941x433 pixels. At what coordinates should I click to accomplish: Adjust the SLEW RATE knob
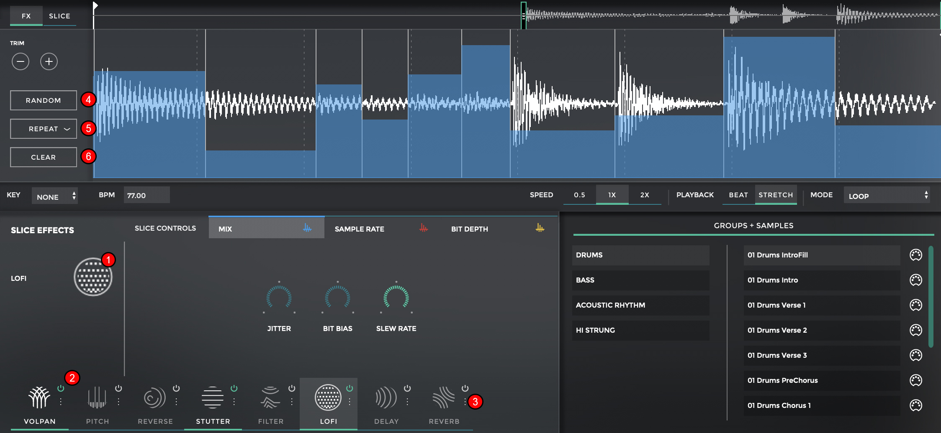coord(396,298)
